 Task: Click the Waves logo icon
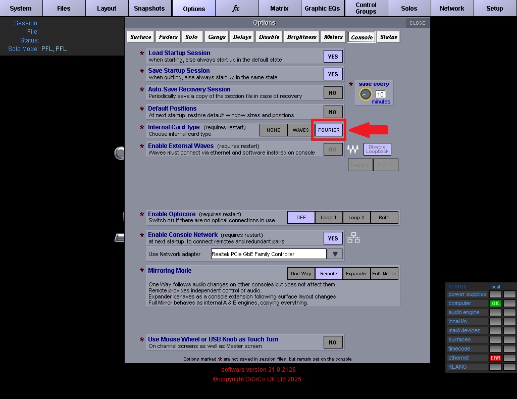pos(353,149)
